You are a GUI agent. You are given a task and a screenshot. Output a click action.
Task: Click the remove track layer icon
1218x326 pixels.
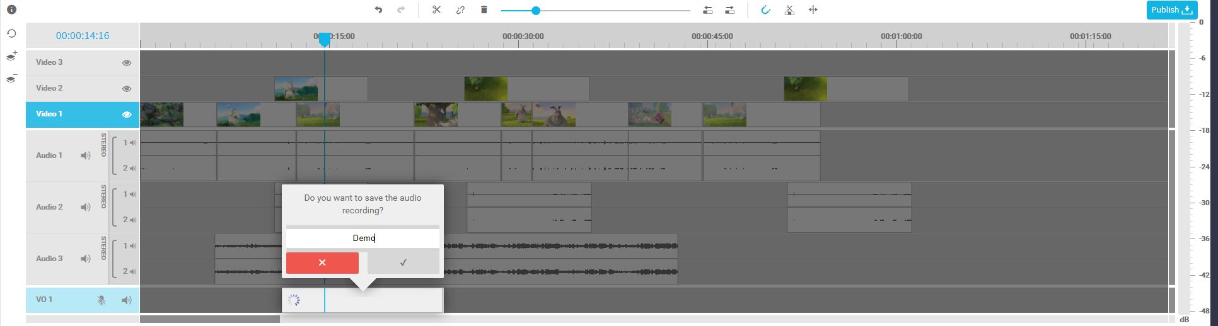[x=11, y=79]
